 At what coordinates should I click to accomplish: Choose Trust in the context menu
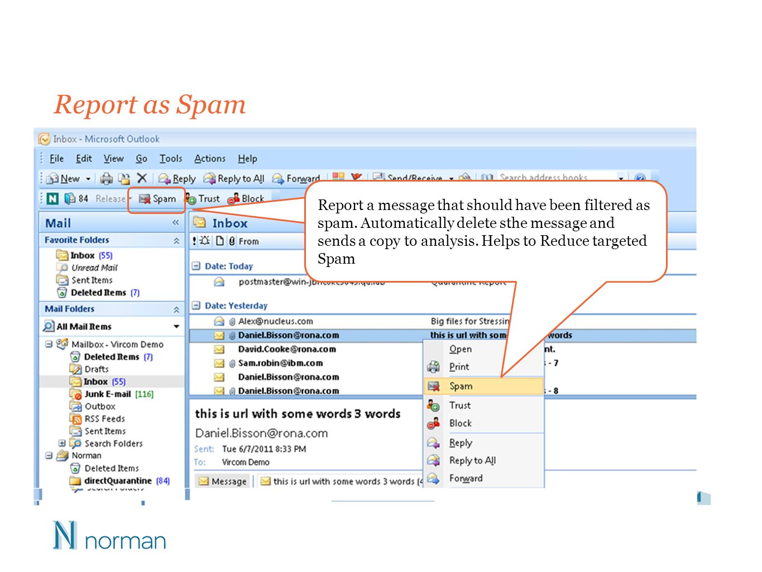tap(483, 406)
